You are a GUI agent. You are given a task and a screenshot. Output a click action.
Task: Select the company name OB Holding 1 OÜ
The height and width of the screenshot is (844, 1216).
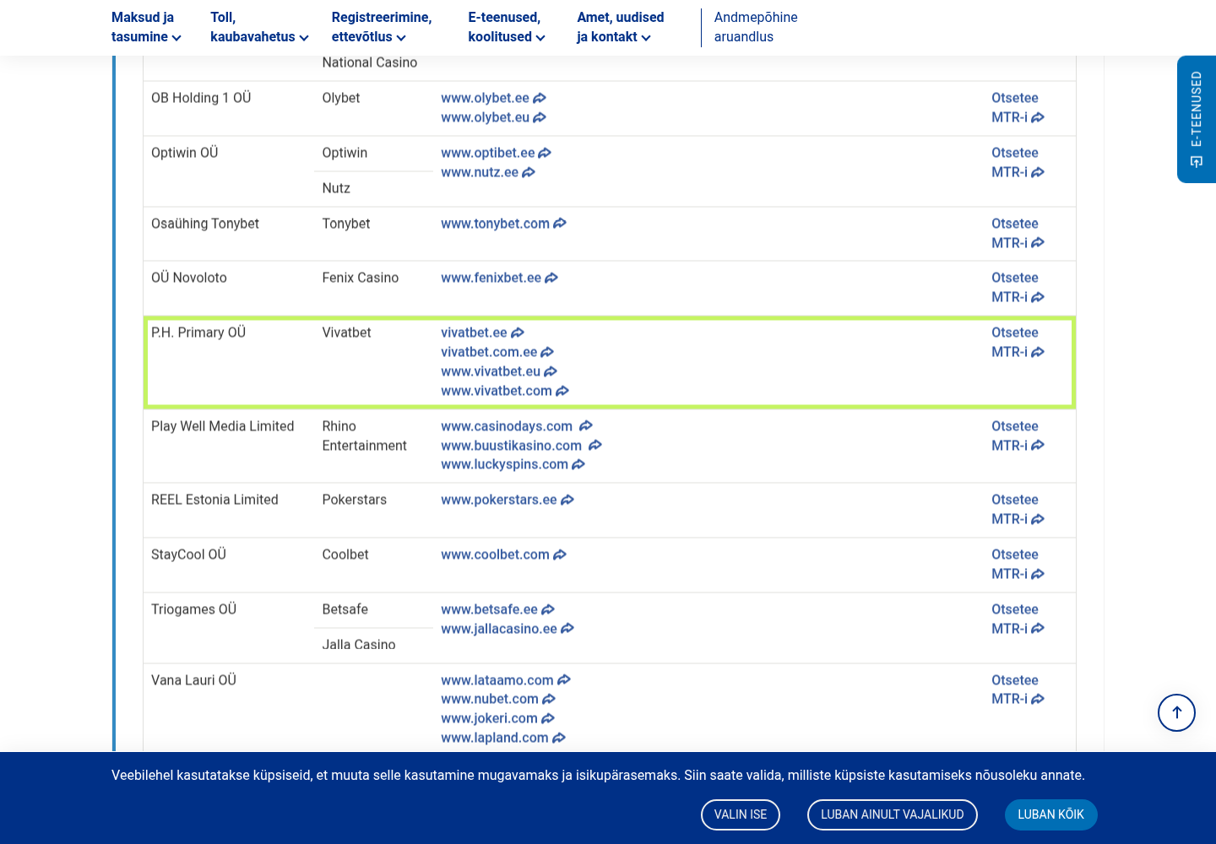pyautogui.click(x=201, y=98)
